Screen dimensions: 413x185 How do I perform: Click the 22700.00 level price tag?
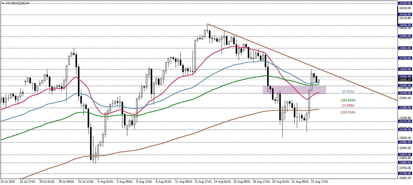pos(405,173)
